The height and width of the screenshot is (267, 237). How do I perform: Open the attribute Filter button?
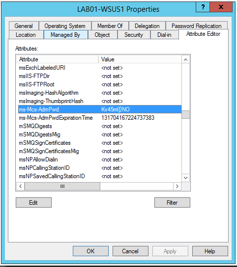pyautogui.click(x=172, y=203)
